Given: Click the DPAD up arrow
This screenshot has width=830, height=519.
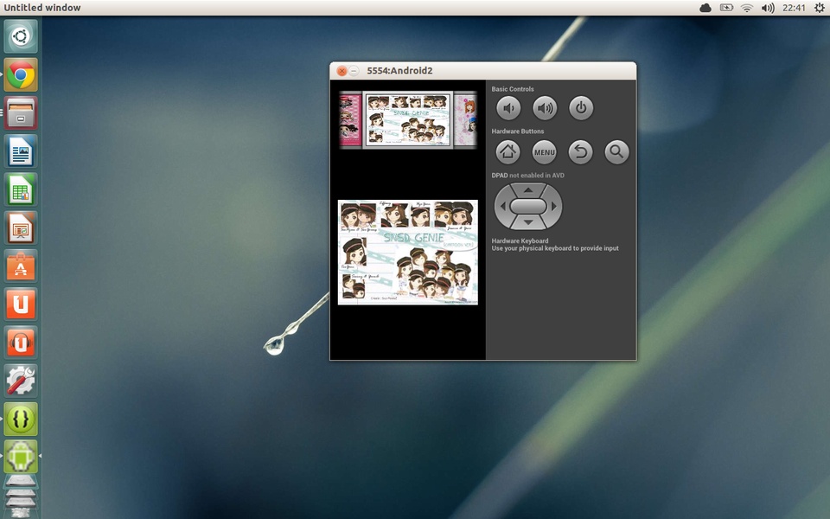Looking at the screenshot, I should [528, 189].
